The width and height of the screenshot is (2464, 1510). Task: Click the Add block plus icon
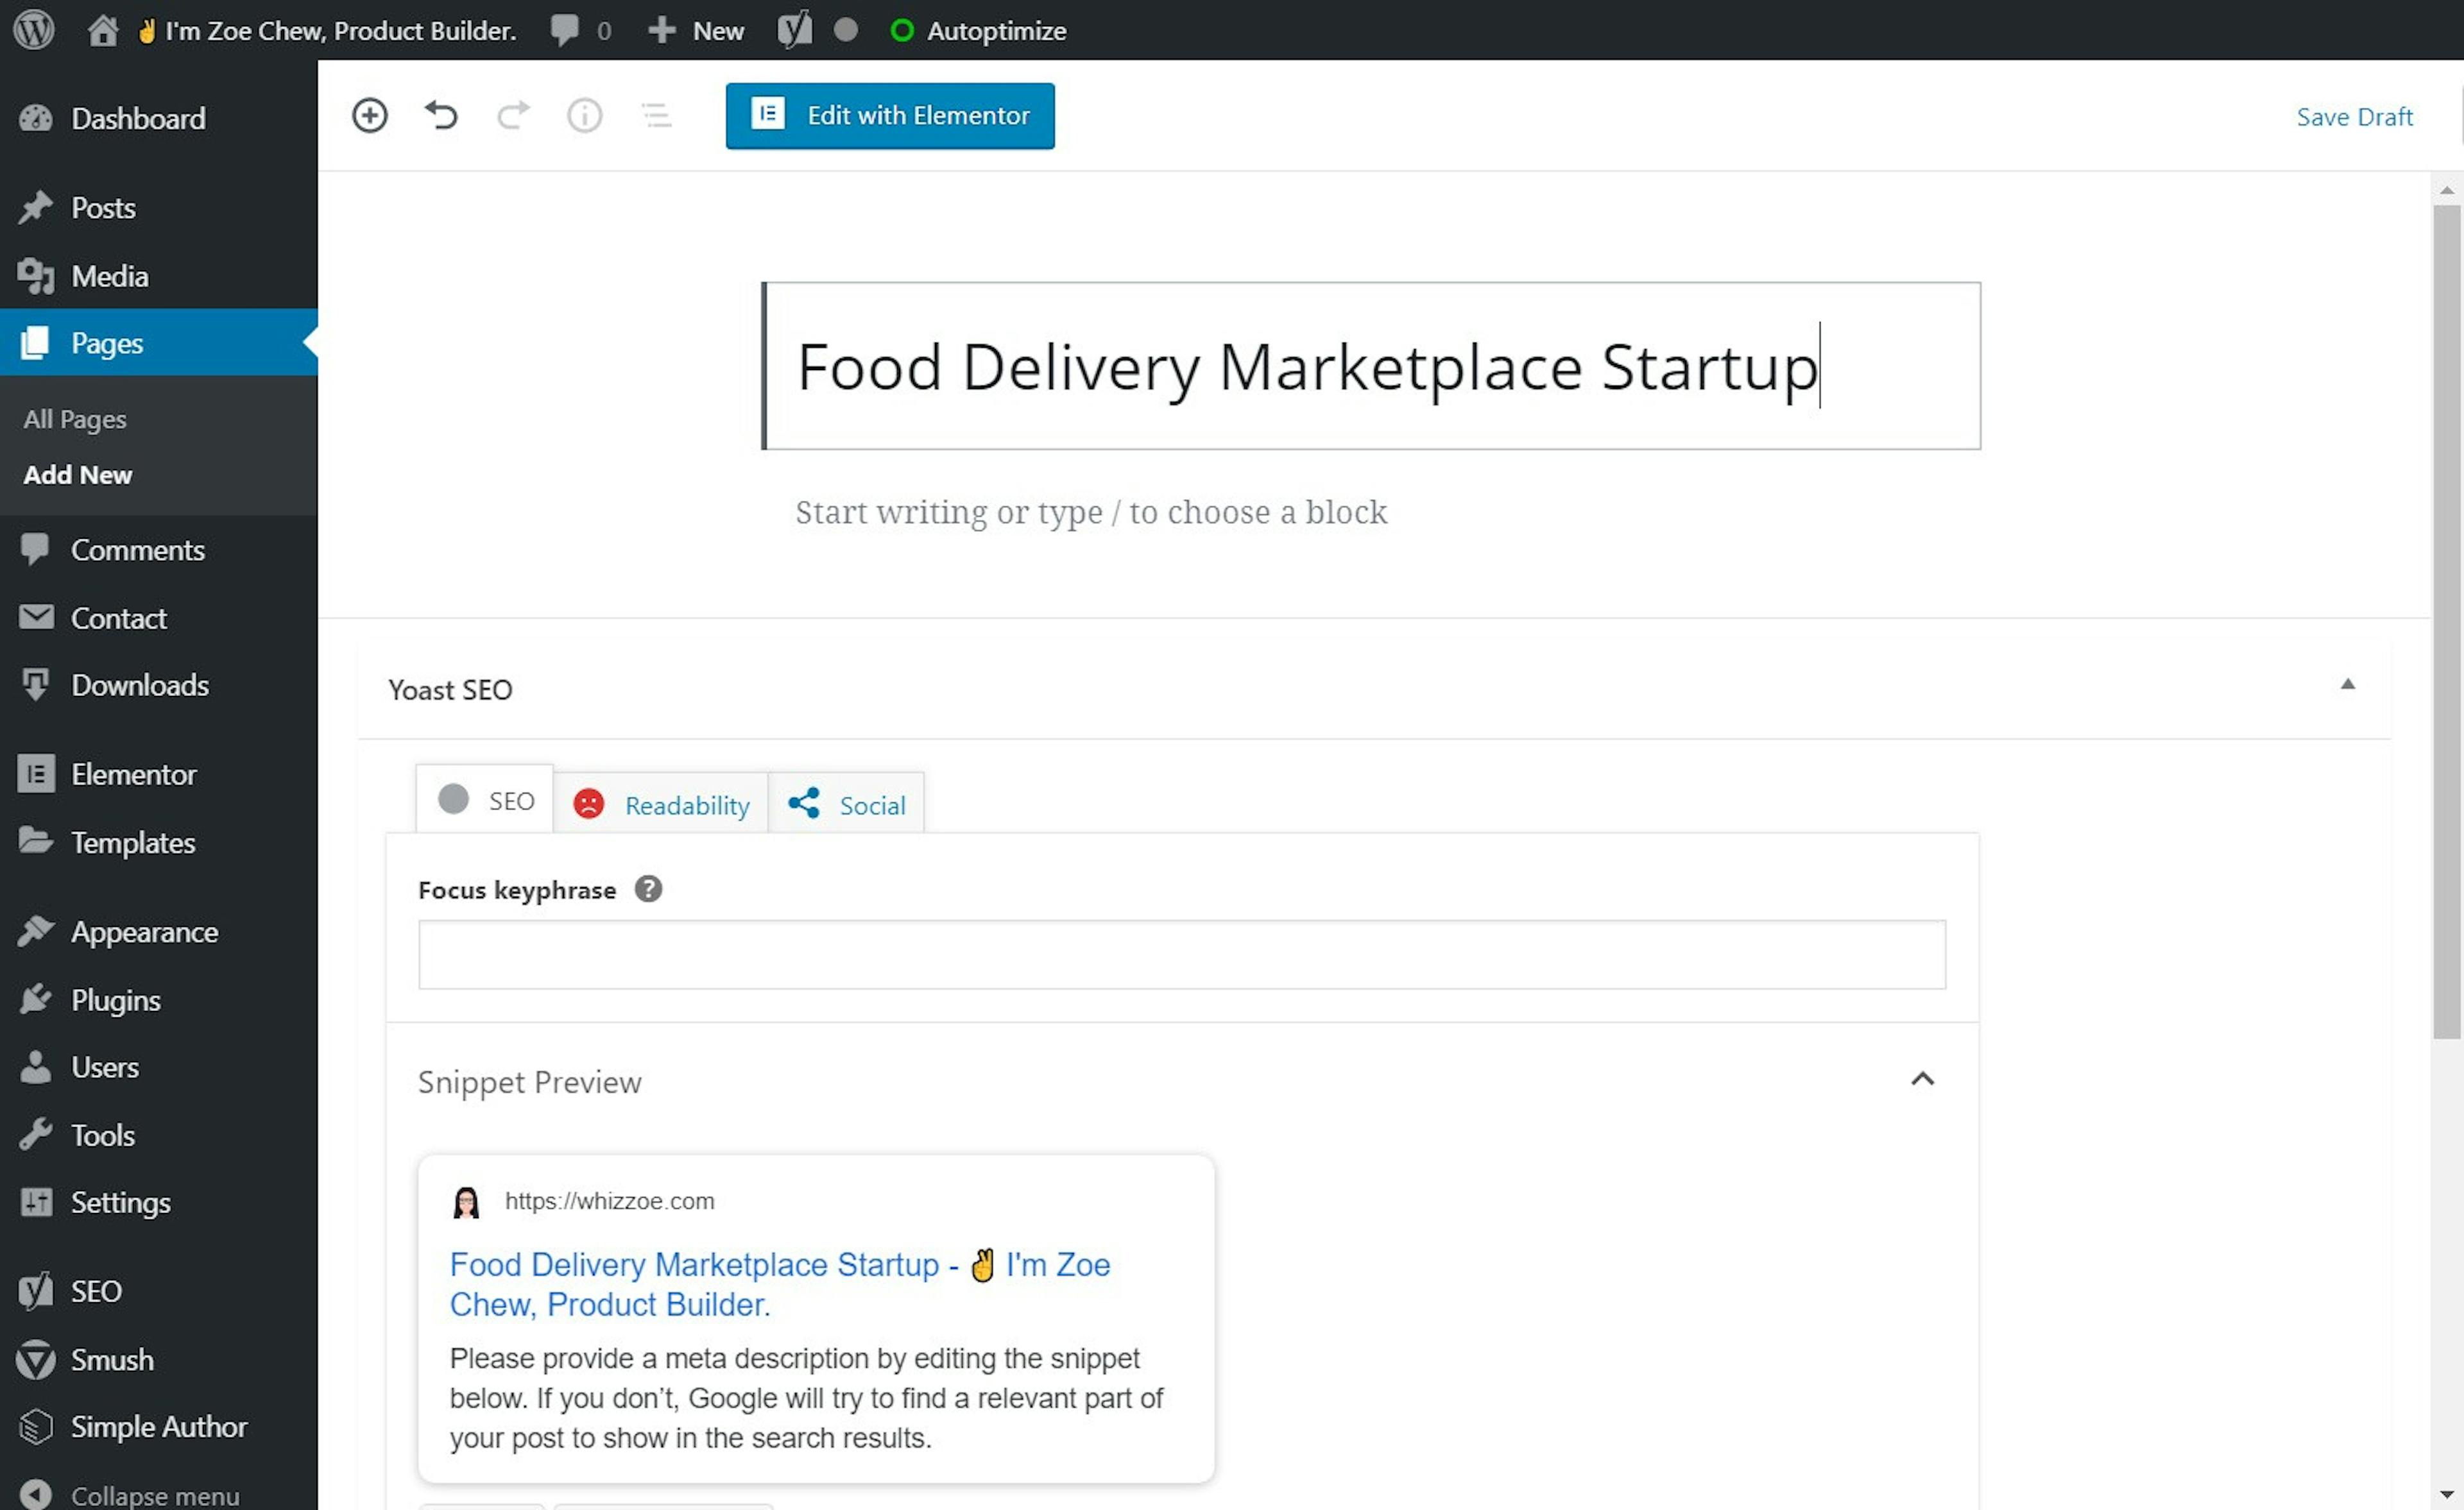point(369,115)
